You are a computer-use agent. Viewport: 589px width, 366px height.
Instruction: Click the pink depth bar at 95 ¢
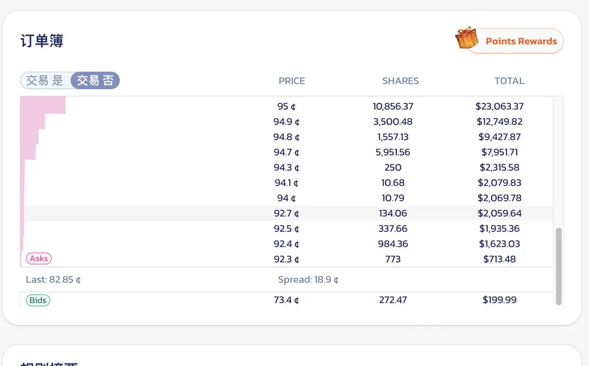[x=44, y=105]
